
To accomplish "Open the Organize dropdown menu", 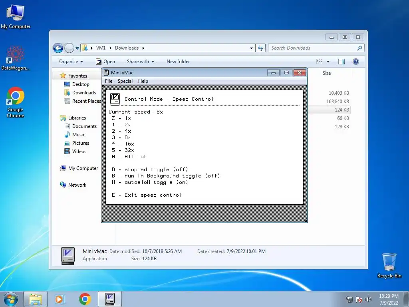I will click(71, 62).
